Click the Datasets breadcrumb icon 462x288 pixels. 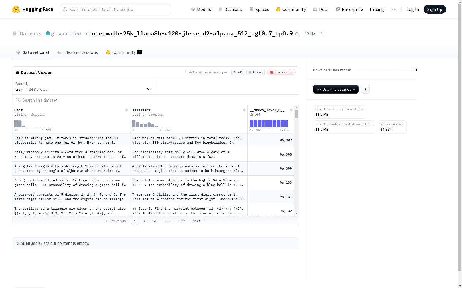[15, 33]
